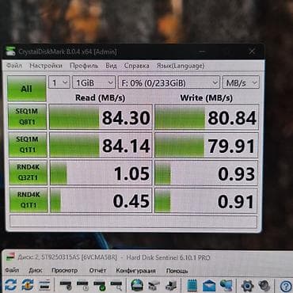Run the SEQ1M Q1T1 test button
The image size is (293, 293).
click(x=28, y=145)
